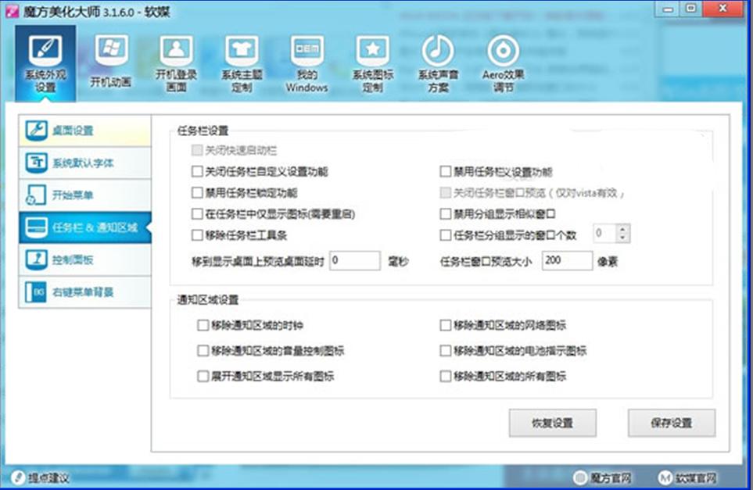Image resolution: width=753 pixels, height=490 pixels.
Task: Enable 禁用任务栏锁定功能 checkbox
Action: (x=197, y=192)
